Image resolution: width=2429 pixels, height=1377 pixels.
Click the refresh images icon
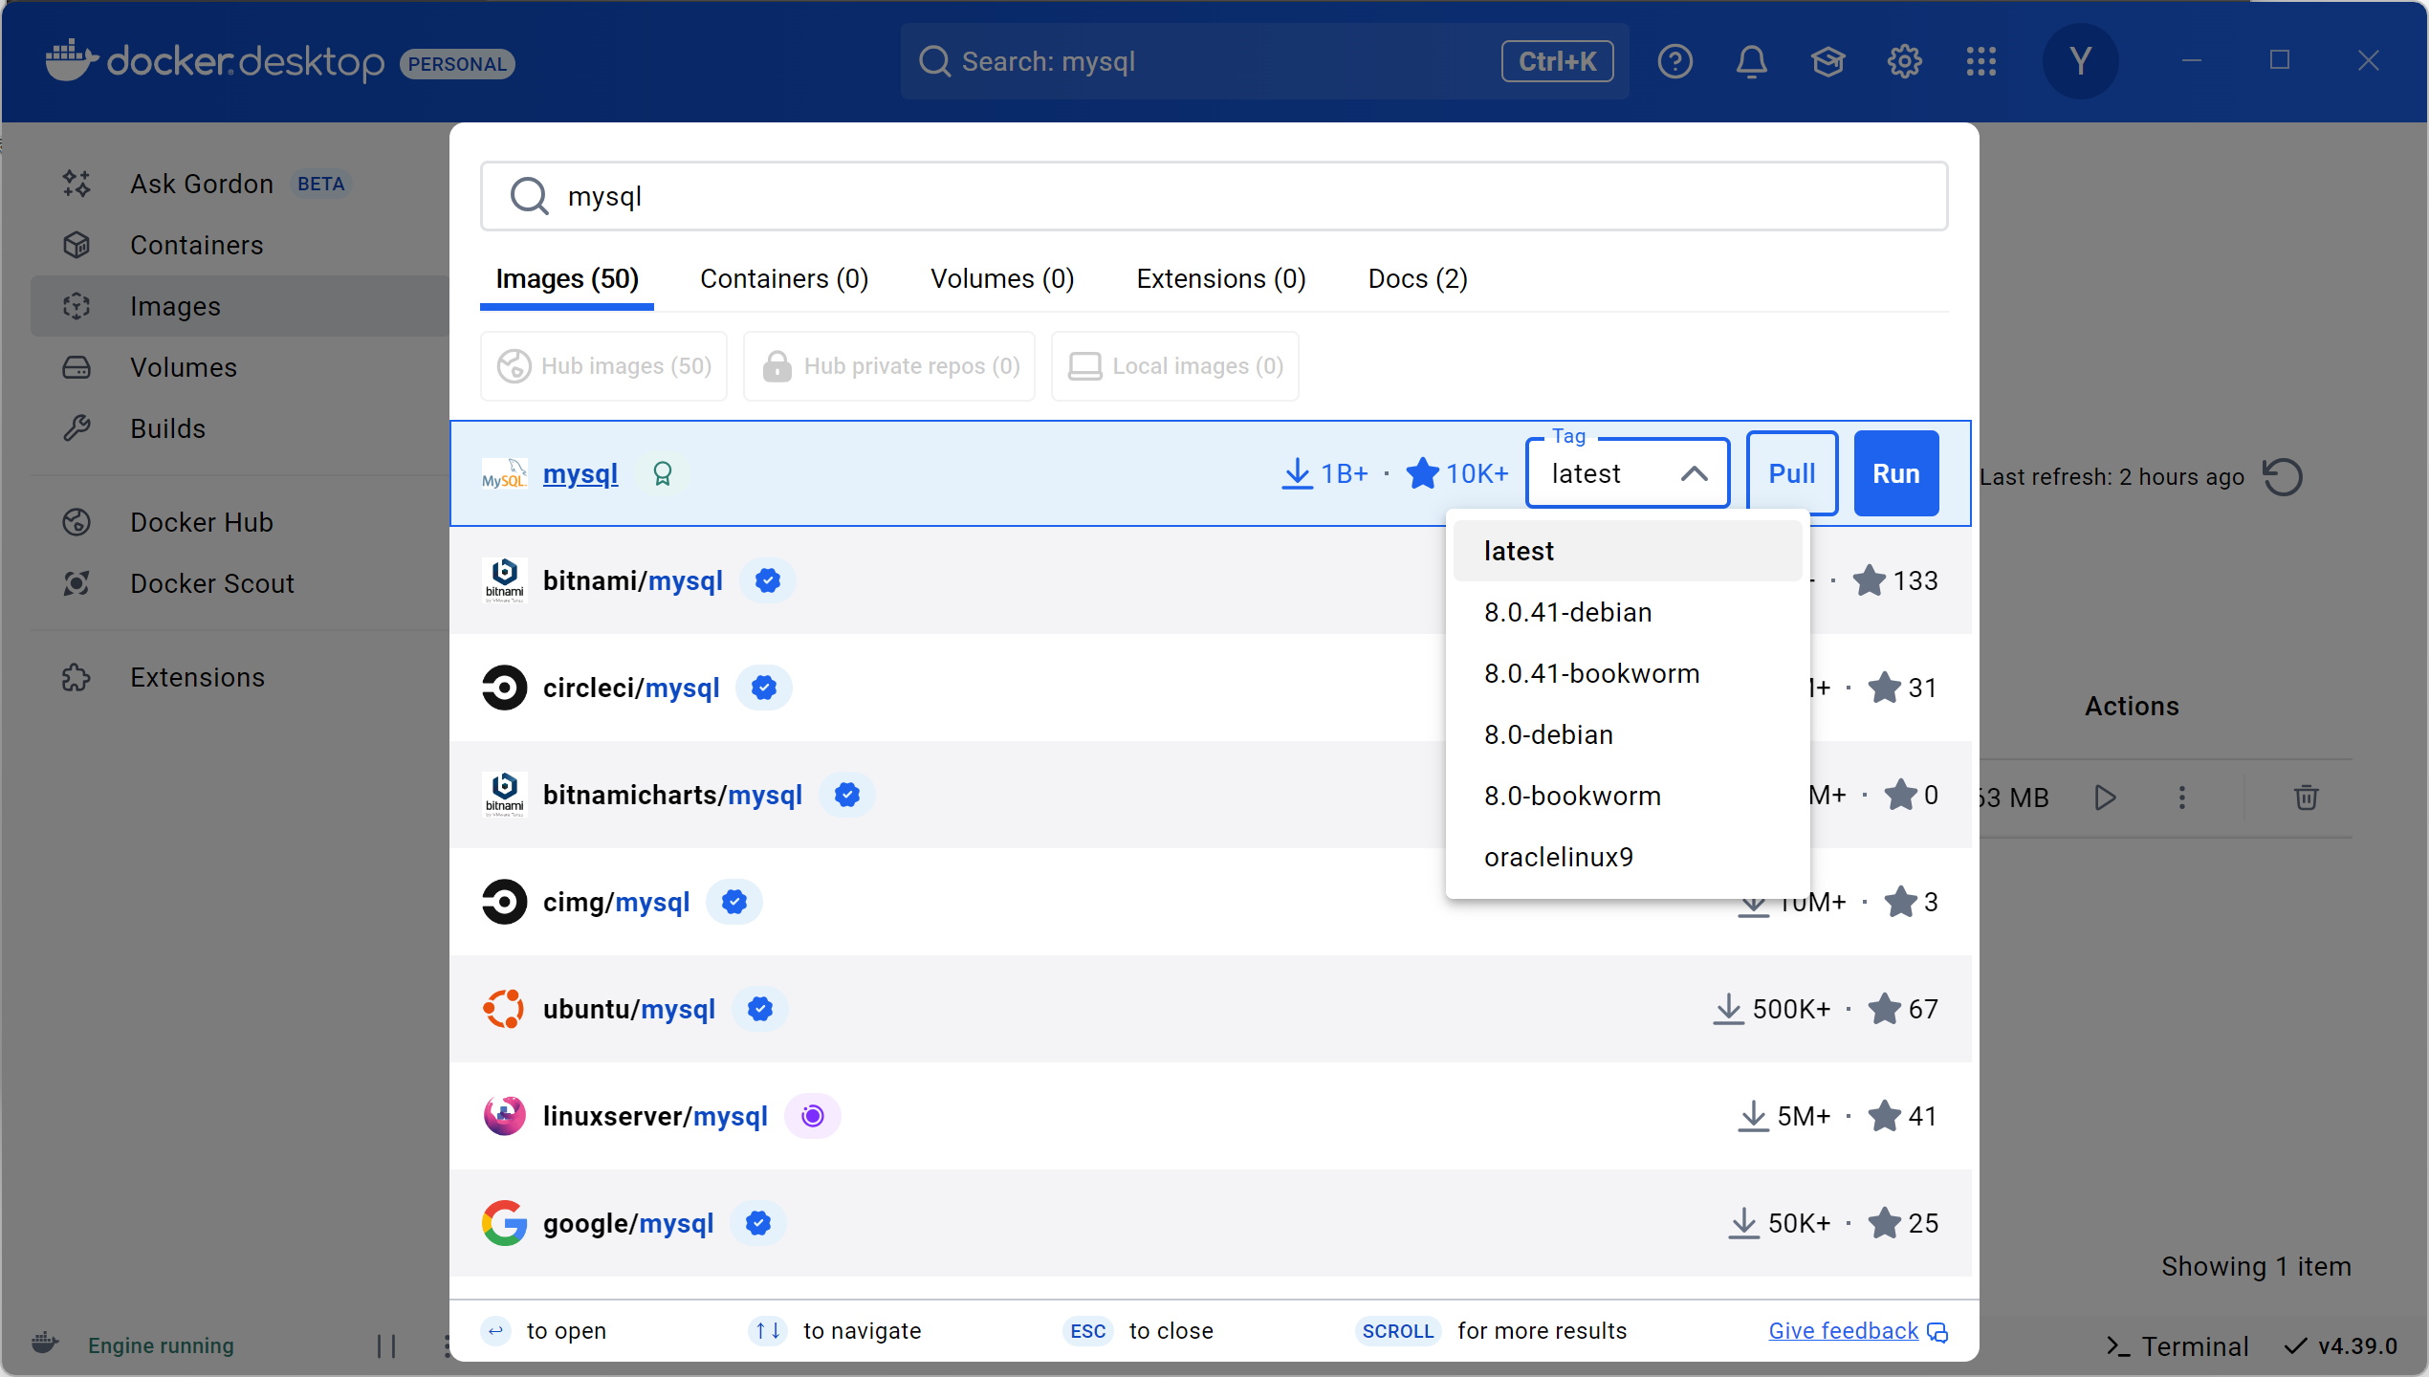pos(2283,476)
